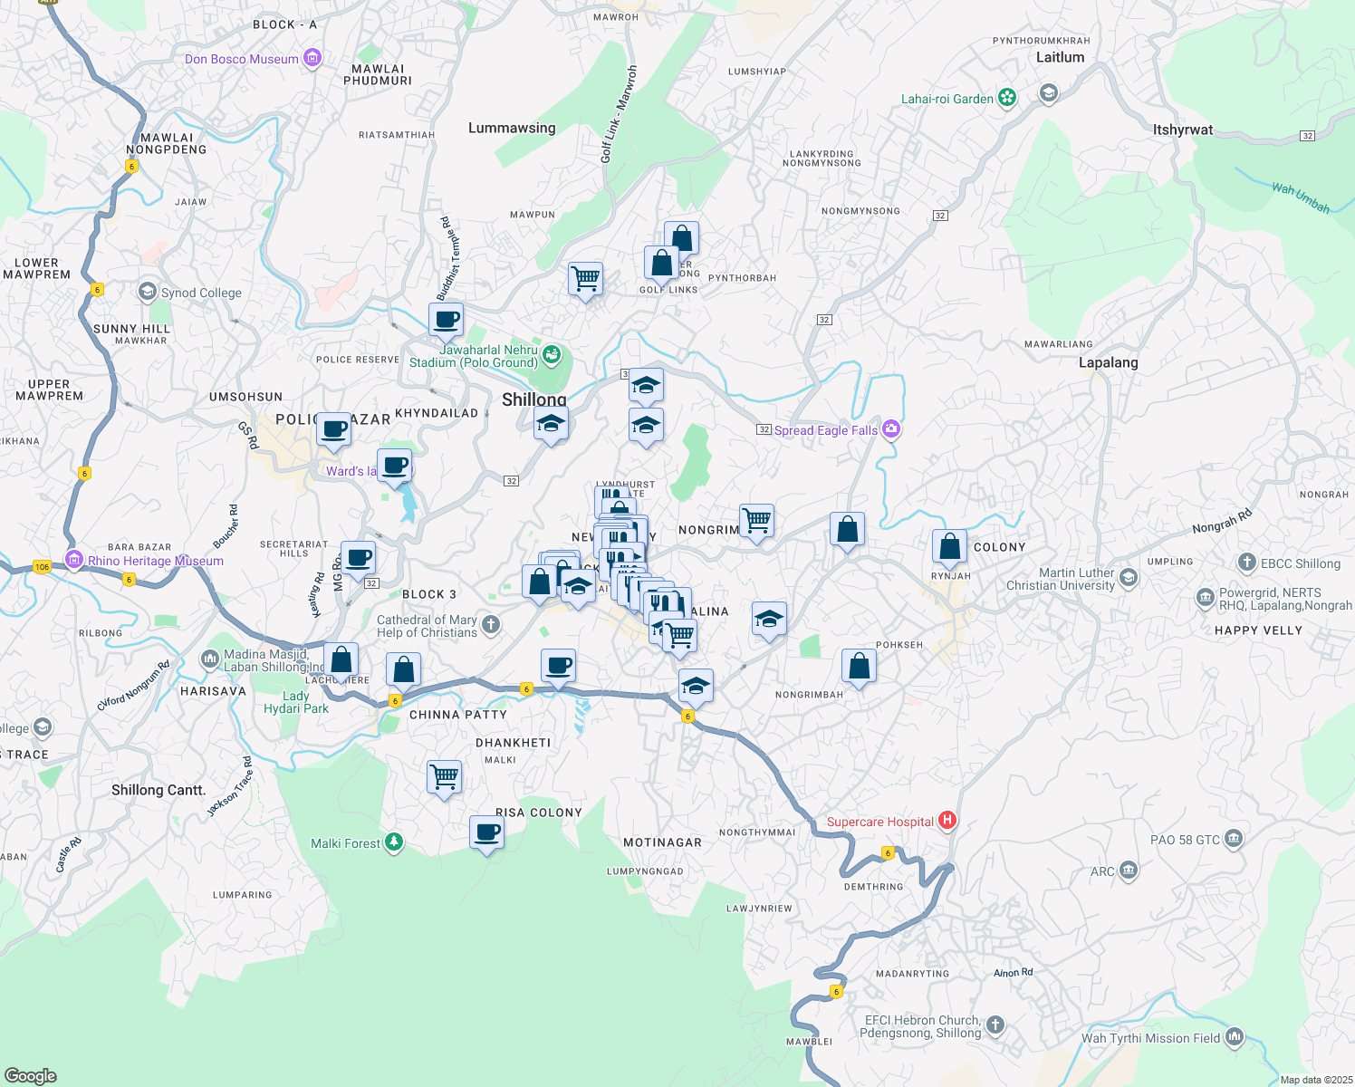Click the PAO 58 GTC icon
Screen dimensions: 1355x1087
[x=1234, y=839]
